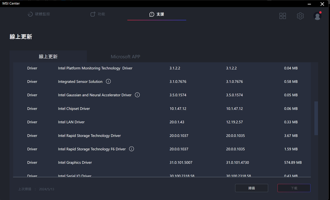
Task: Click the 0.58 MB size value
Action: point(291,81)
